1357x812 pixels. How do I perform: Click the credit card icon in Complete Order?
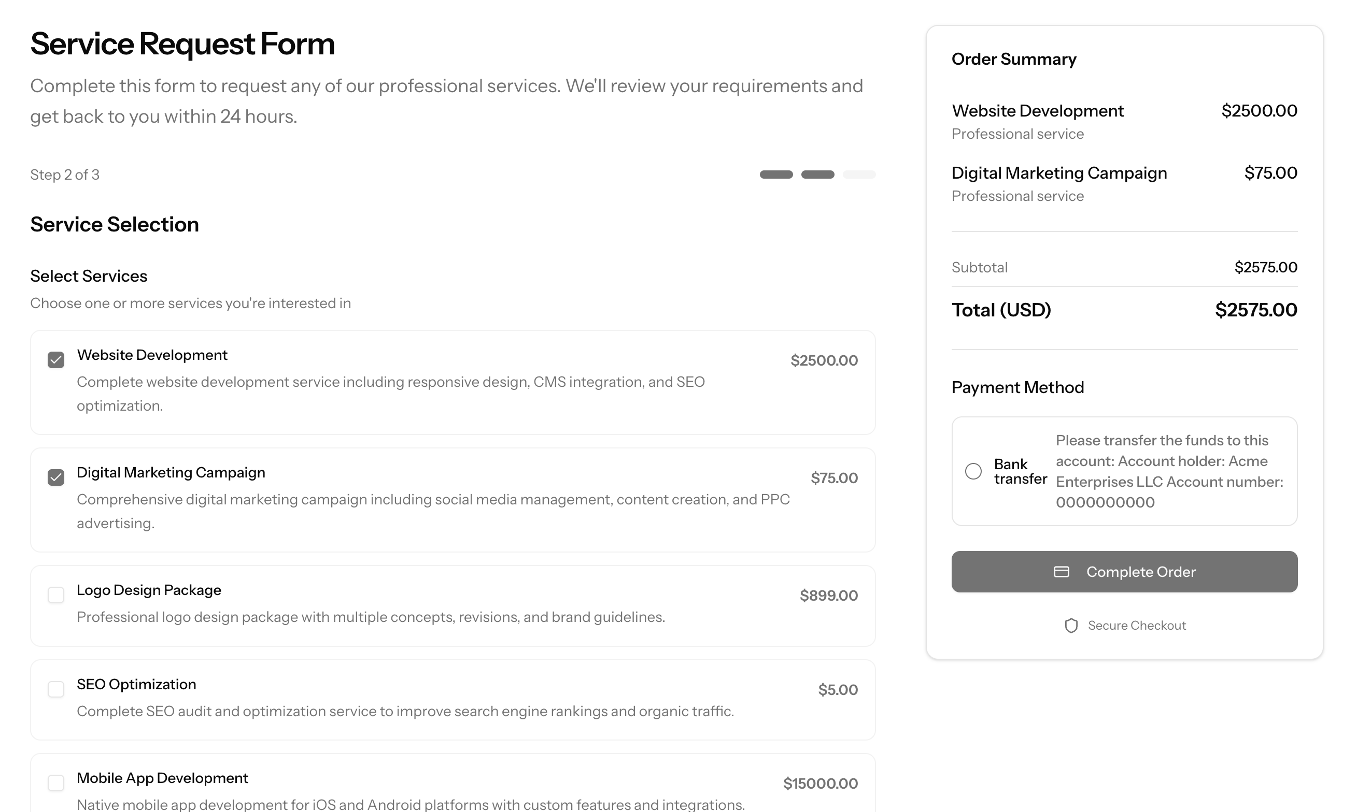[x=1061, y=572]
